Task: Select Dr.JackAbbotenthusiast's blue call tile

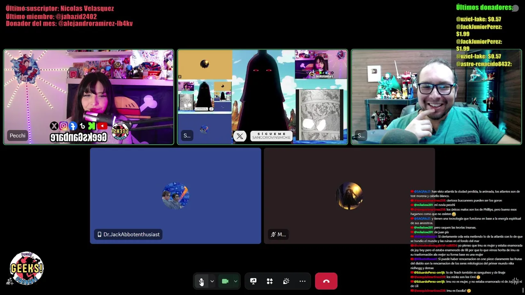Action: (176, 196)
